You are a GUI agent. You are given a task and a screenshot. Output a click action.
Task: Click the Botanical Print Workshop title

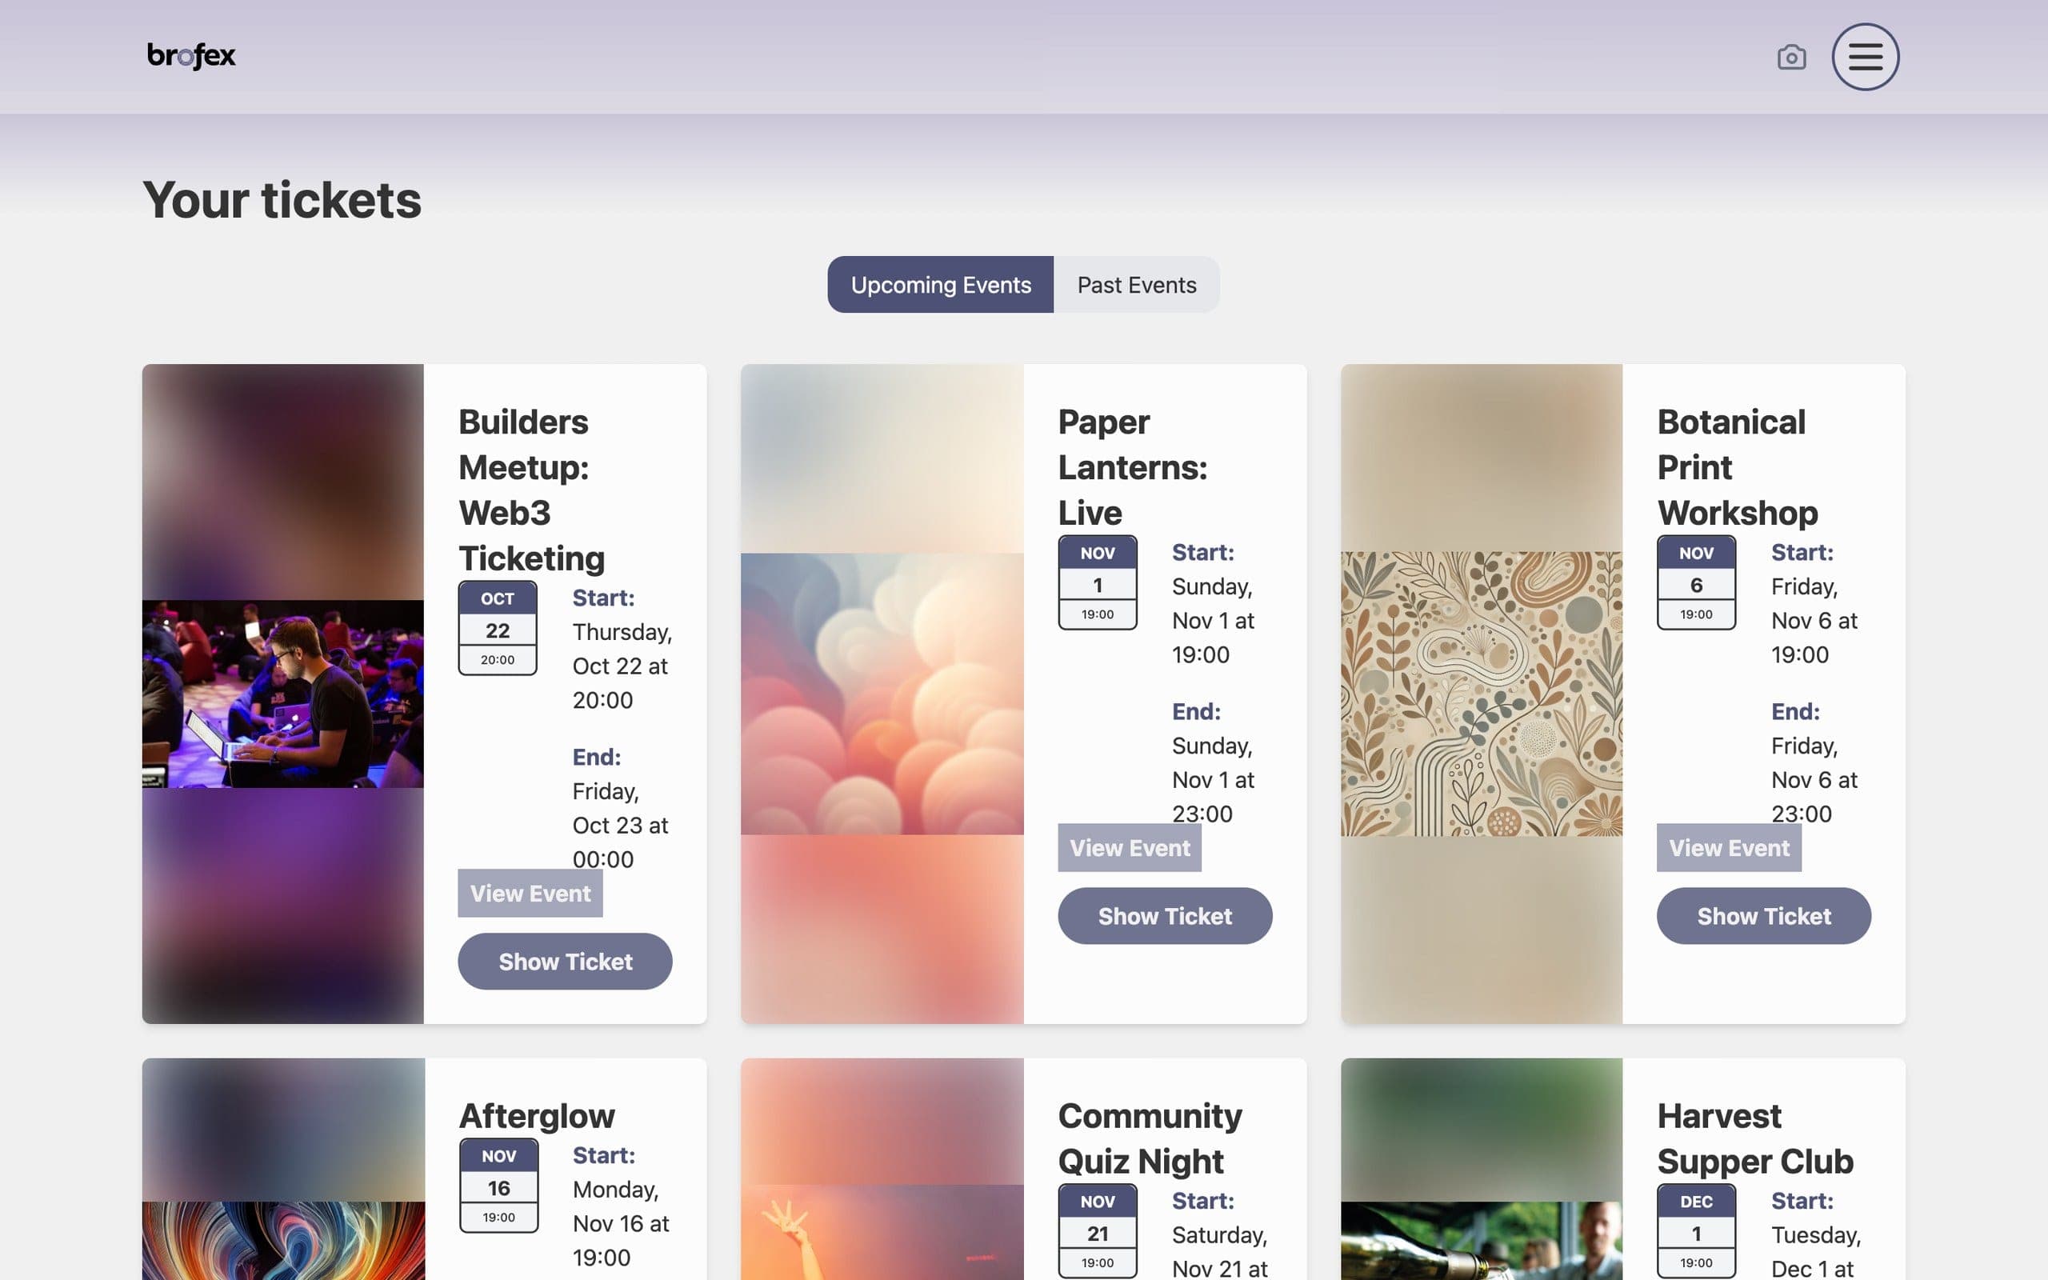click(1737, 467)
